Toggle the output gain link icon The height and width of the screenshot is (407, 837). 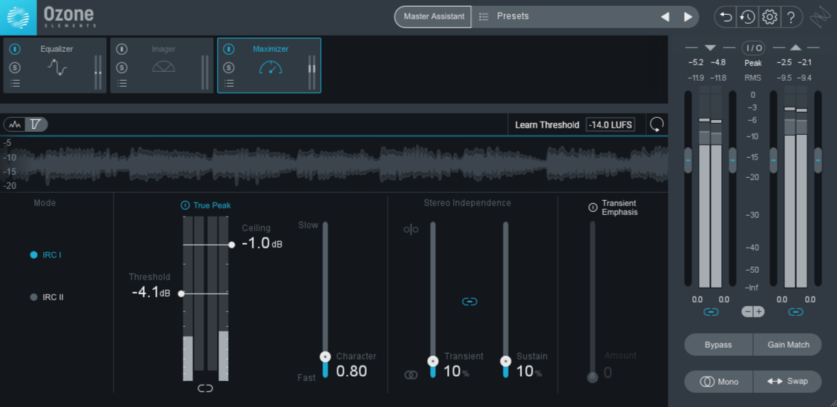pyautogui.click(x=795, y=312)
